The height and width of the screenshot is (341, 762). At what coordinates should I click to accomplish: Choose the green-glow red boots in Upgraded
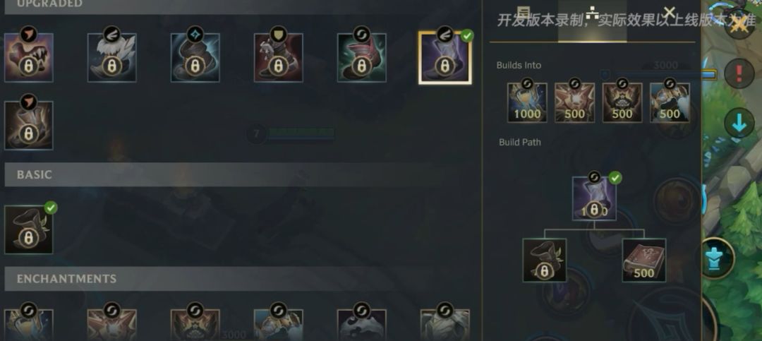361,57
